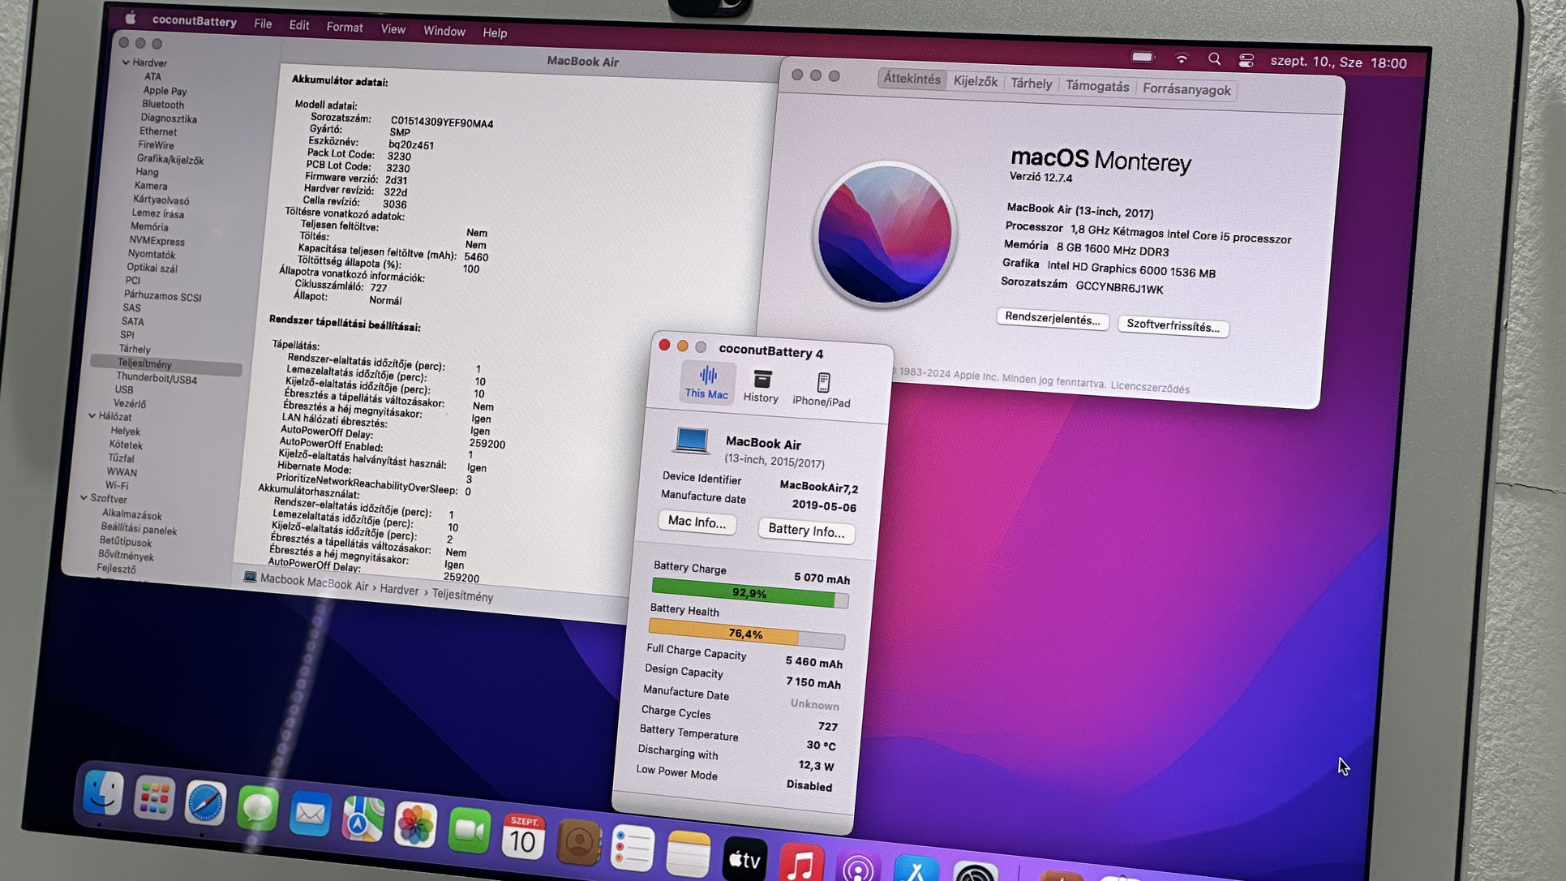Collapse the Hálózat tree section
The image size is (1566, 881).
tap(92, 415)
